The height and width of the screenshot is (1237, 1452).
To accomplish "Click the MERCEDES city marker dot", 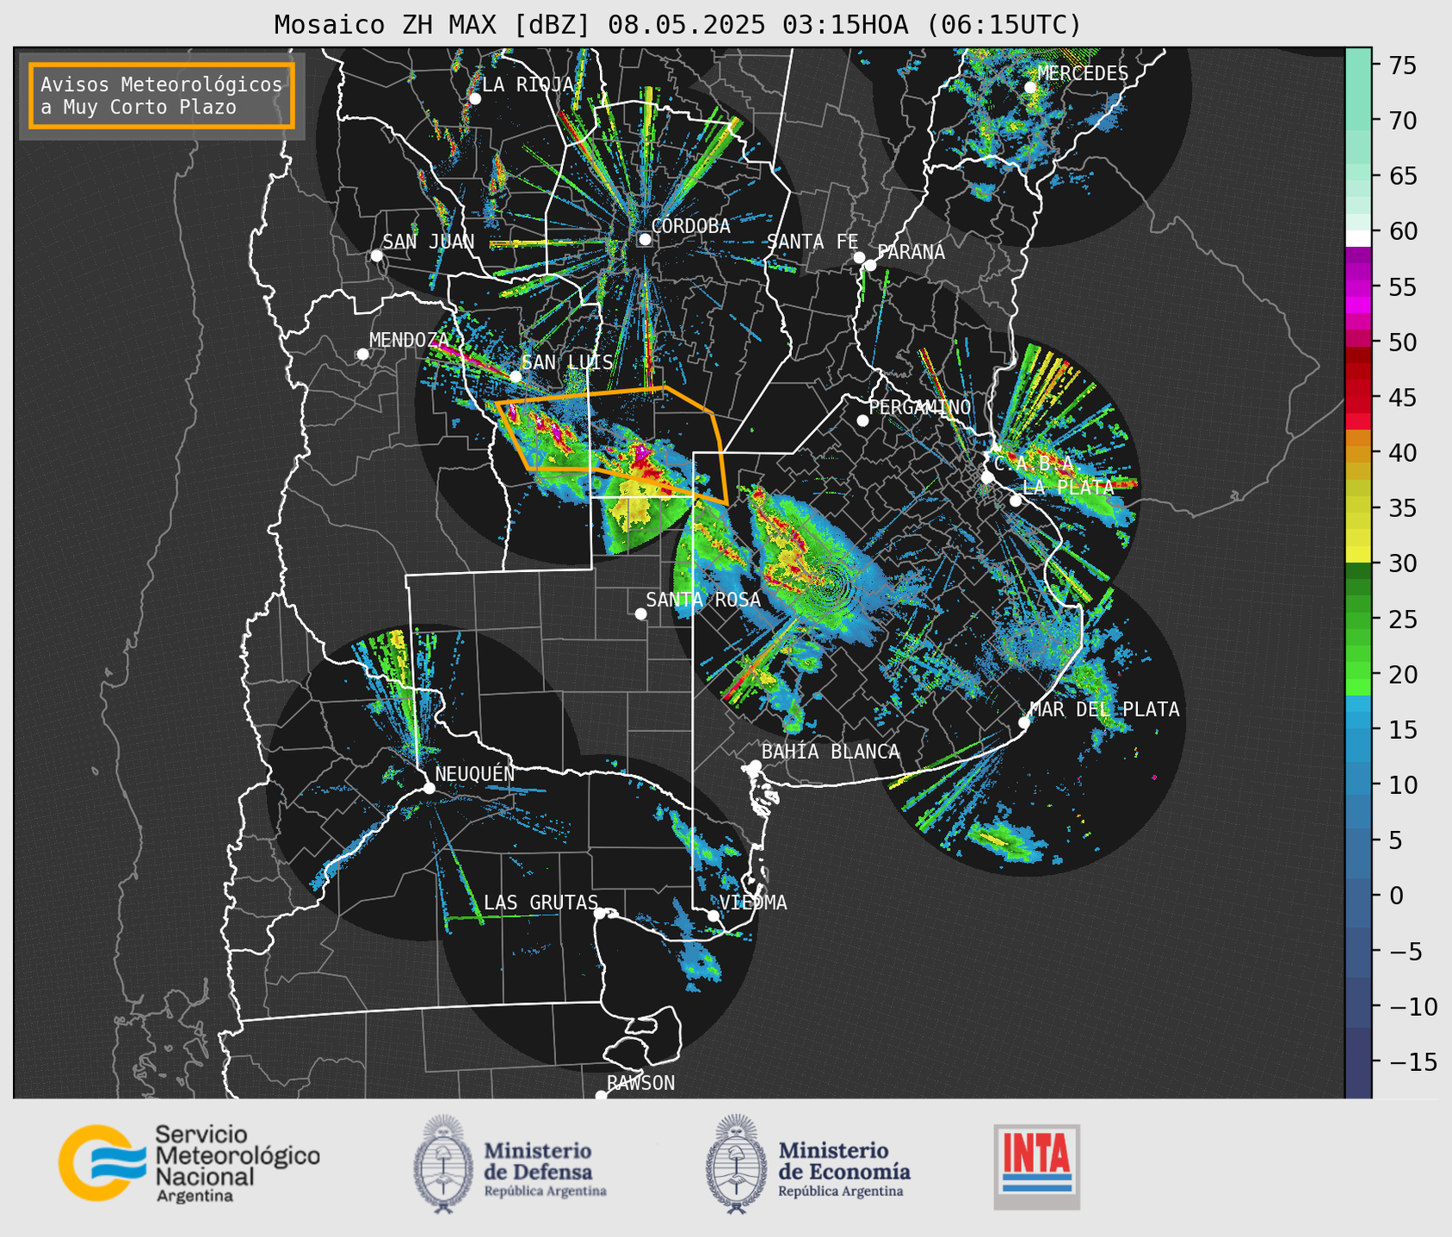I will click(1030, 87).
